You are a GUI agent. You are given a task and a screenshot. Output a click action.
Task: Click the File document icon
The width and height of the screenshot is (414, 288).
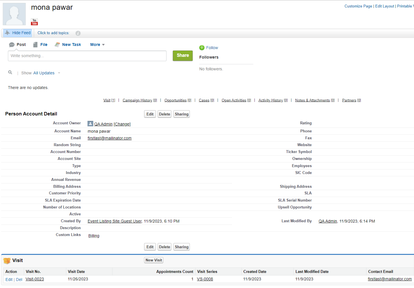coord(35,45)
